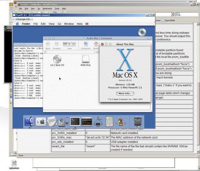Click Firefox scrollbar down arrow
The image size is (200, 171).
(x=198, y=152)
